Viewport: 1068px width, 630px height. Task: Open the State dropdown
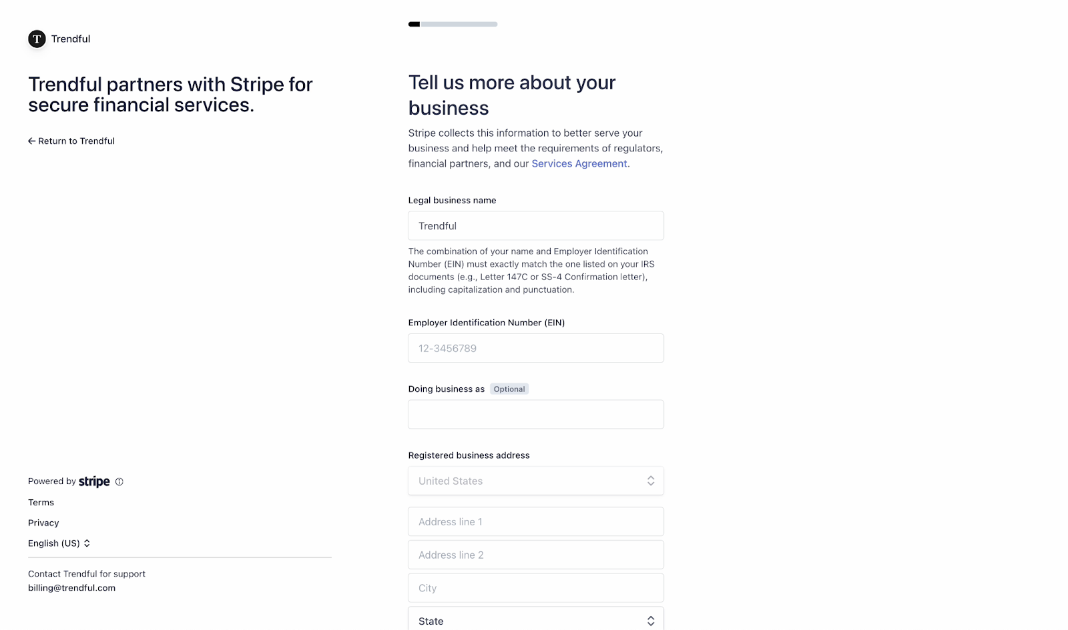point(536,619)
